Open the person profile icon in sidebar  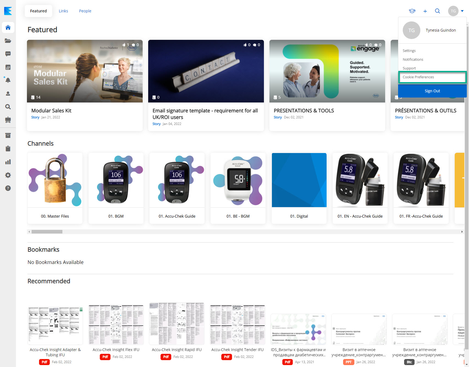[x=8, y=93]
